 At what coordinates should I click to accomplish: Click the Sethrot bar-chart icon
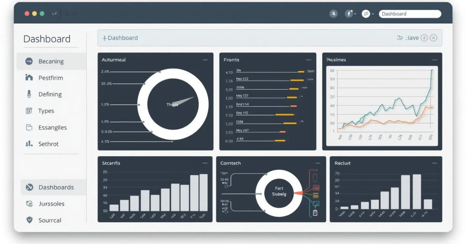pyautogui.click(x=29, y=144)
